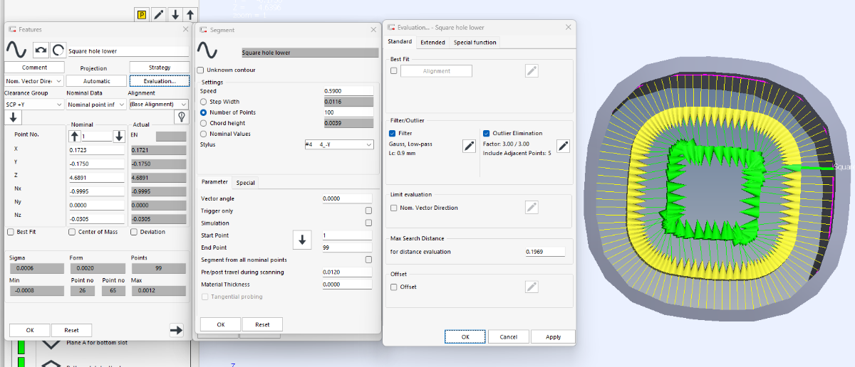Click right arrow icon at Features bottom

coord(176,329)
